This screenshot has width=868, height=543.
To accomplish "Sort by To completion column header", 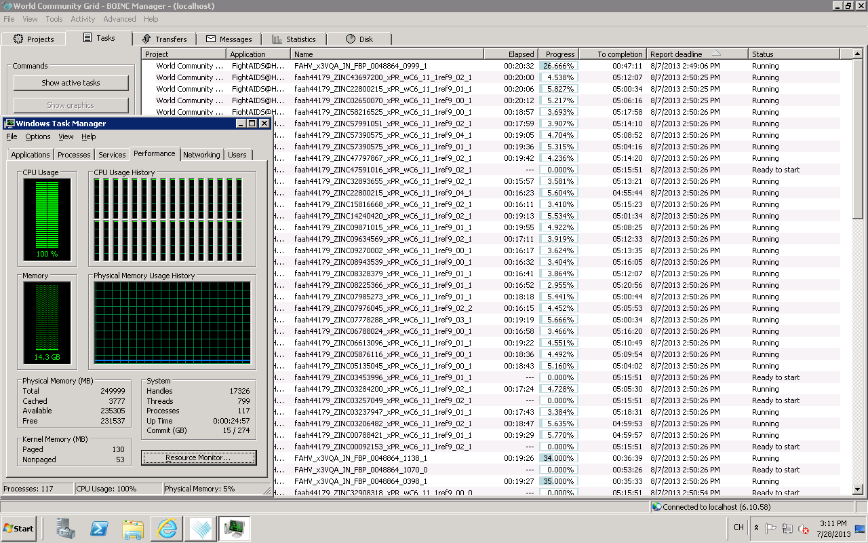I will 612,54.
